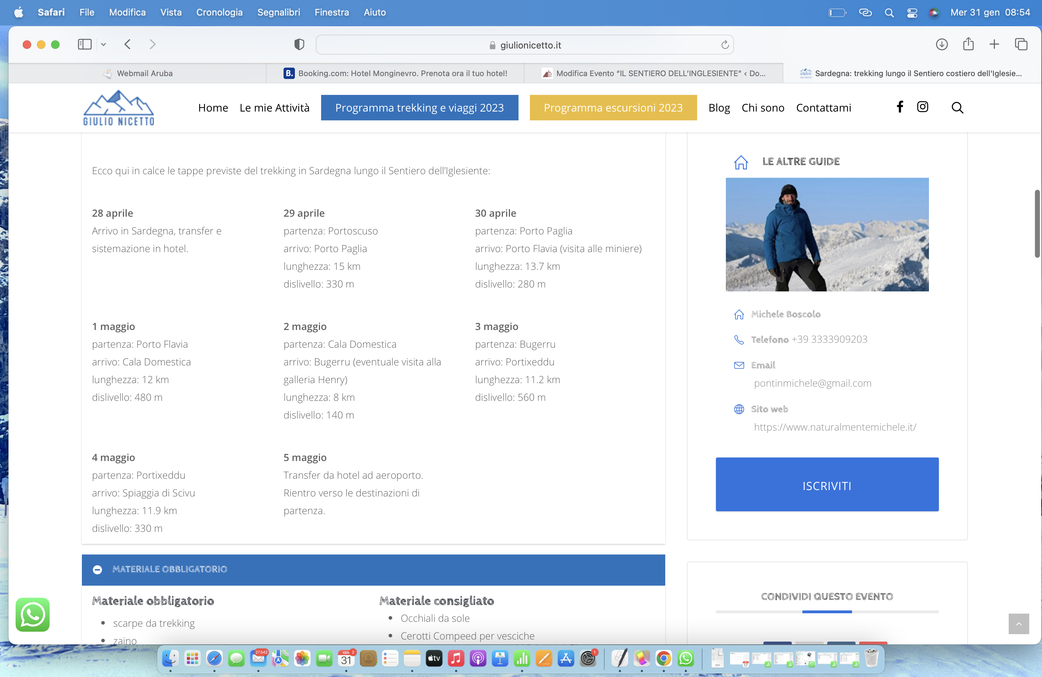Open Google Chrome from the Dock

click(x=663, y=658)
